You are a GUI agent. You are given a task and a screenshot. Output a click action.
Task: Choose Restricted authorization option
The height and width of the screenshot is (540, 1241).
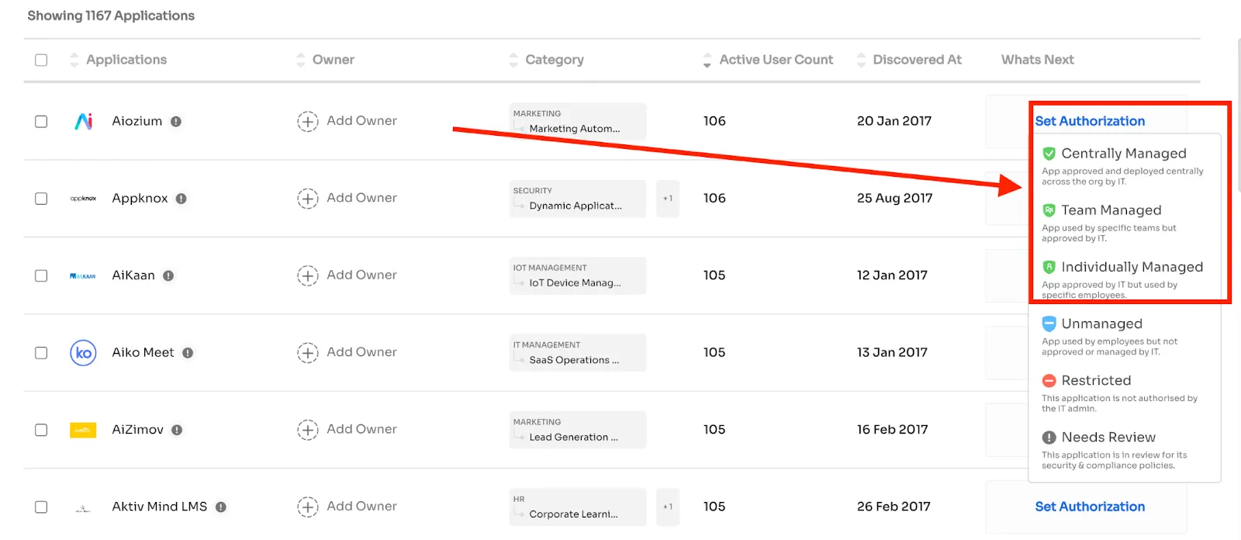click(x=1124, y=393)
